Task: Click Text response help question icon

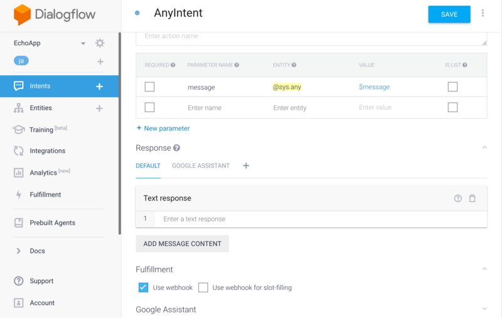Action: (458, 198)
